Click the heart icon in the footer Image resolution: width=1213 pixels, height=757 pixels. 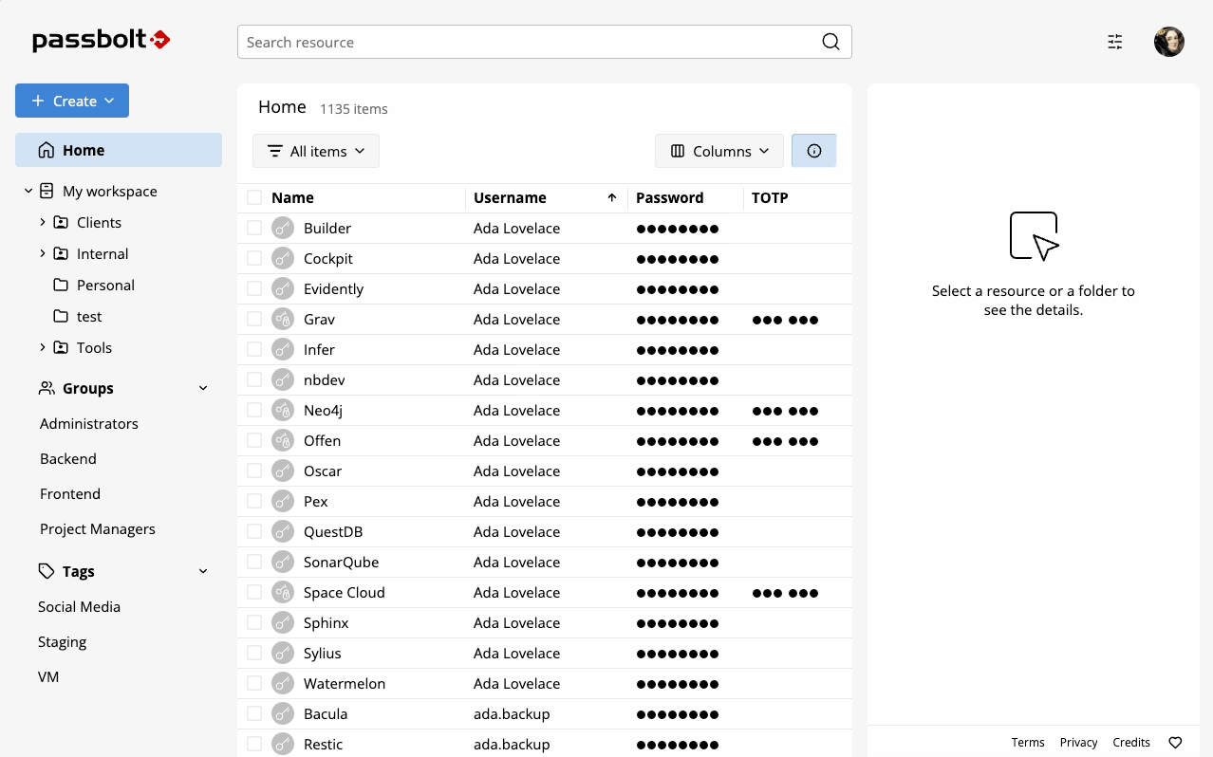[1175, 743]
